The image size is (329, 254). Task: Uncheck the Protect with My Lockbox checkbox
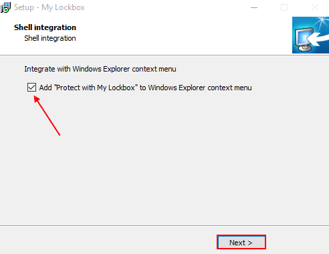[x=31, y=87]
